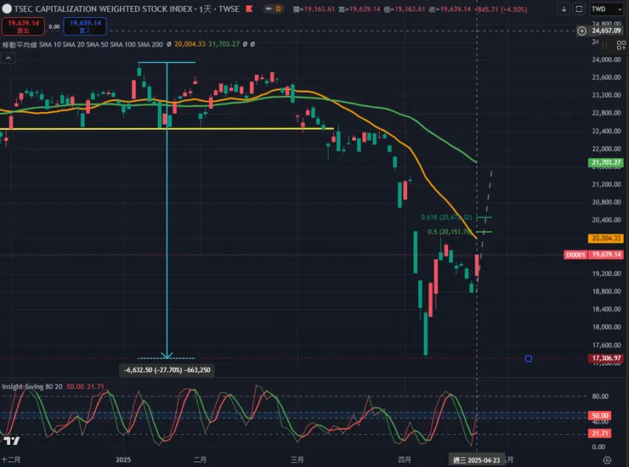
Task: Select the -27.70% price range measurement label
Action: pyautogui.click(x=167, y=370)
